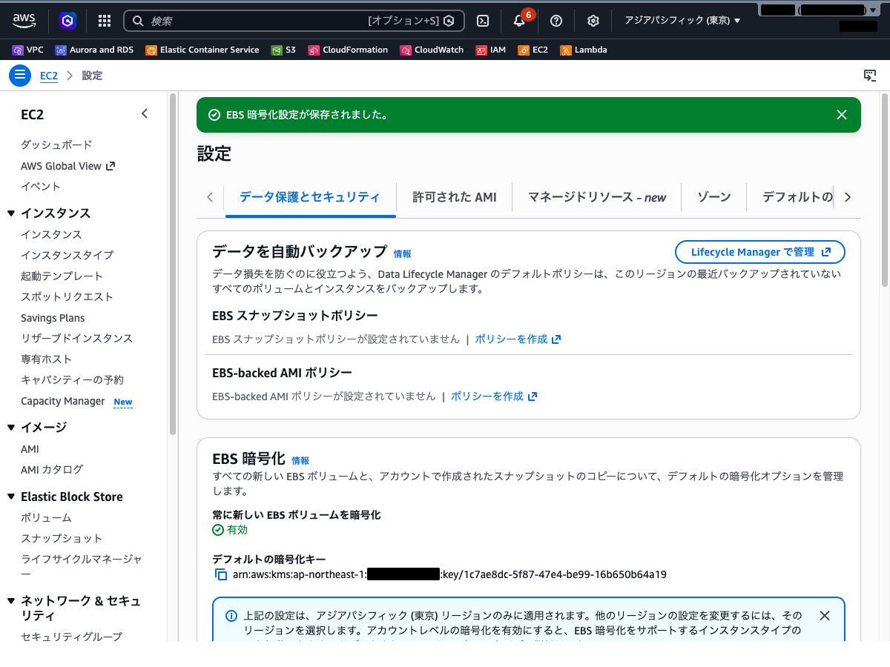The image size is (890, 667).
Task: Open Capacity Manager in the sidebar
Action: click(x=62, y=401)
